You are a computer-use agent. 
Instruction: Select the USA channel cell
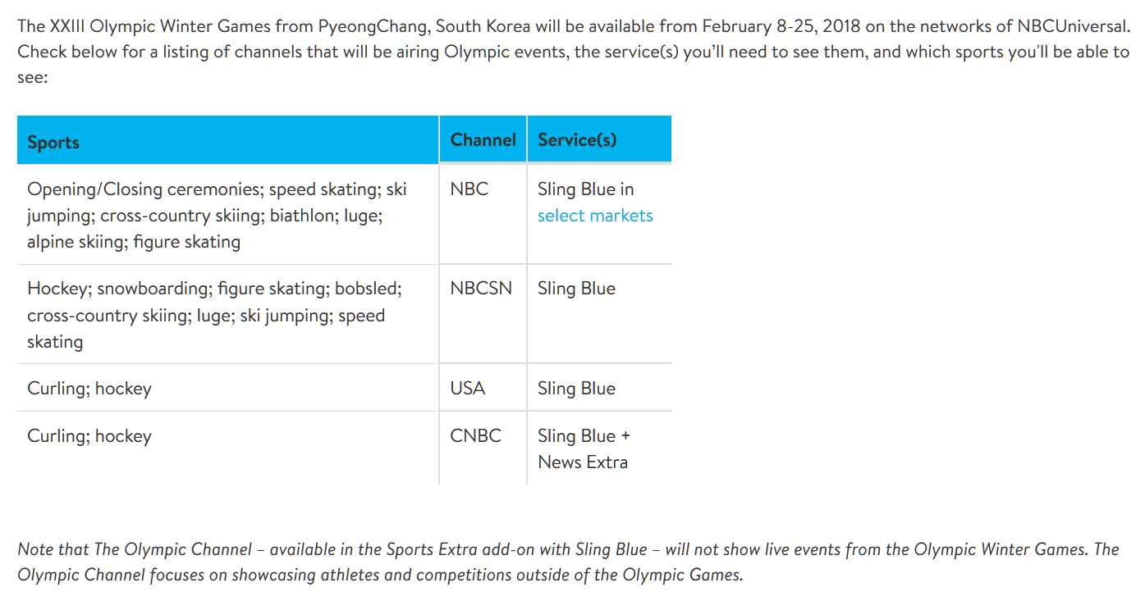pyautogui.click(x=483, y=388)
